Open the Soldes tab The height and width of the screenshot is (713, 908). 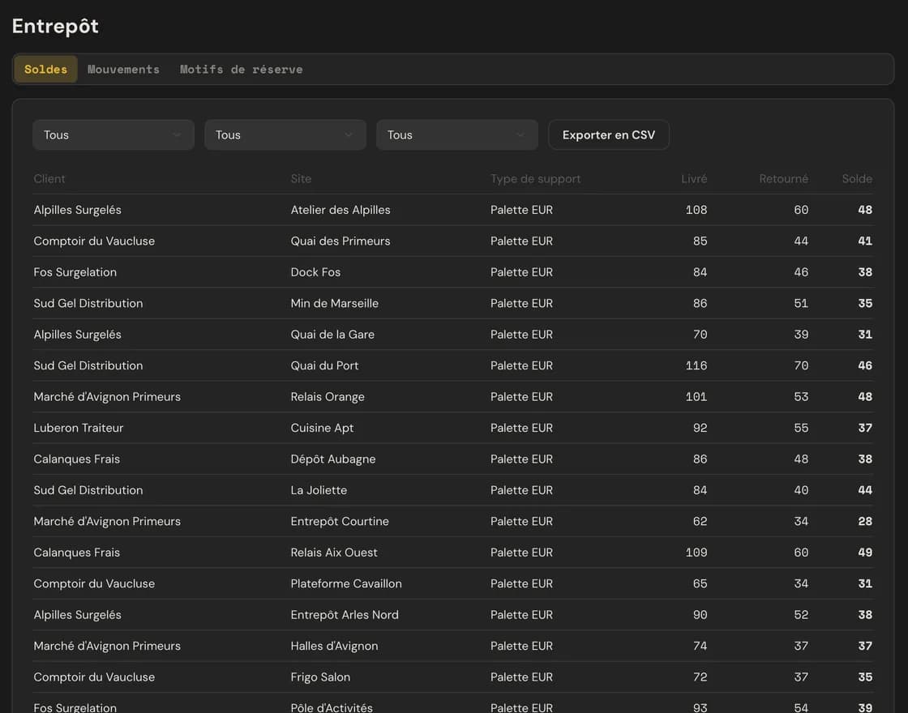[x=45, y=70]
